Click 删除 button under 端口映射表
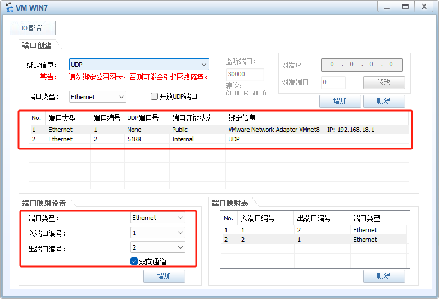Screen dimensions: 439x299 coord(384,276)
